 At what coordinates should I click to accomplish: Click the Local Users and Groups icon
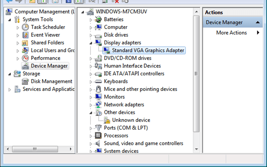pyautogui.click(x=25, y=50)
